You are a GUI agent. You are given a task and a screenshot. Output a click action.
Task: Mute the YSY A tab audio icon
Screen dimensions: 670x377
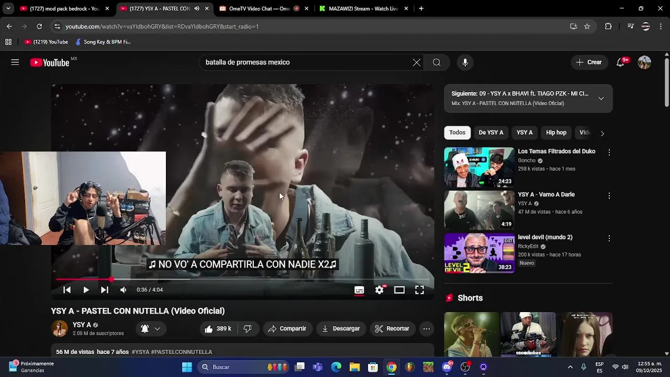tap(196, 8)
